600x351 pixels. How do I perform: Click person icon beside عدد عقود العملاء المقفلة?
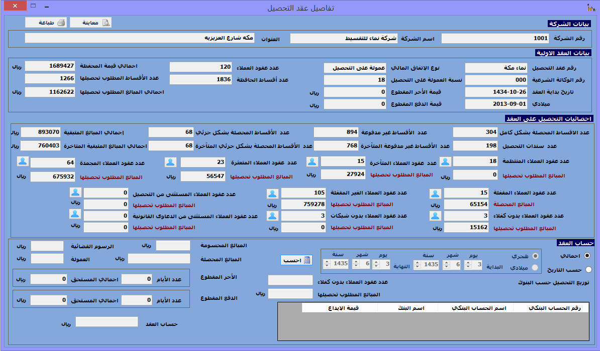tap(435, 194)
